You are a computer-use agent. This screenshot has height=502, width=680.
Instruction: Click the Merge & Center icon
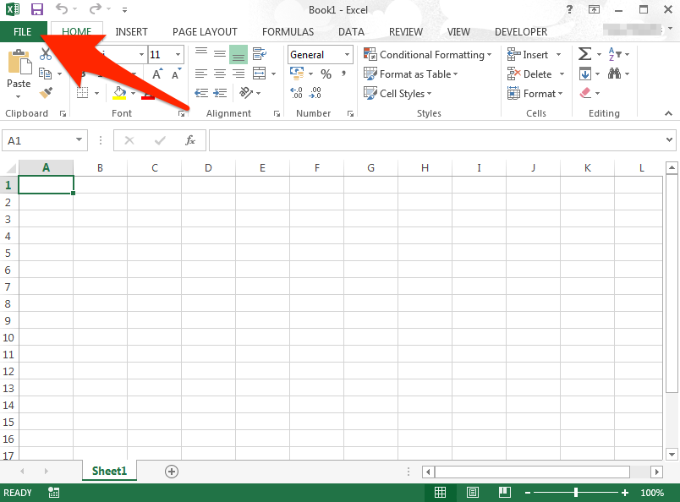(x=260, y=74)
